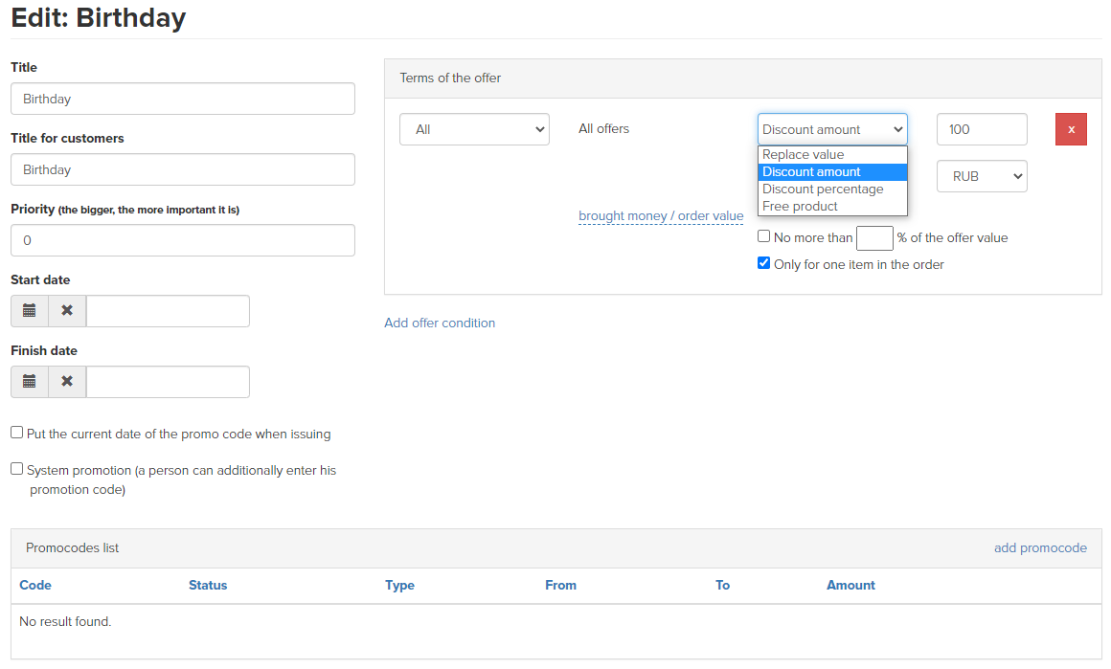Click the 'All offers' label

(x=603, y=129)
